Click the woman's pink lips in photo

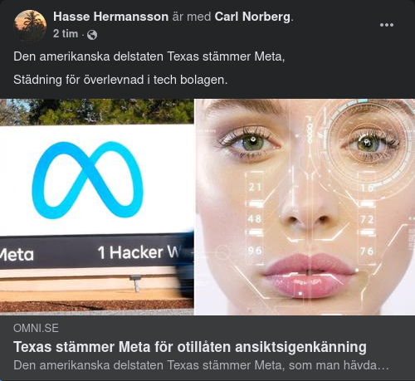point(310,276)
